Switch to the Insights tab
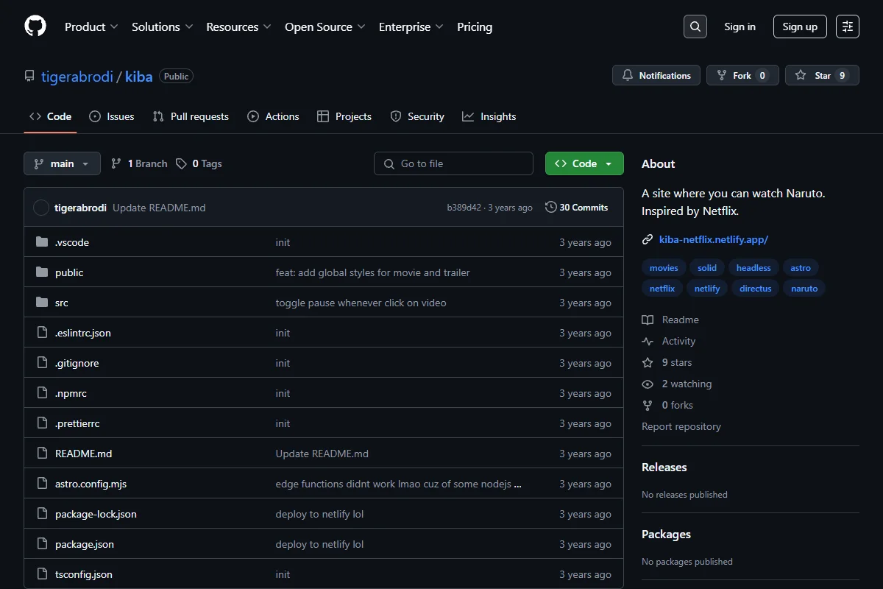883x589 pixels. tap(489, 116)
